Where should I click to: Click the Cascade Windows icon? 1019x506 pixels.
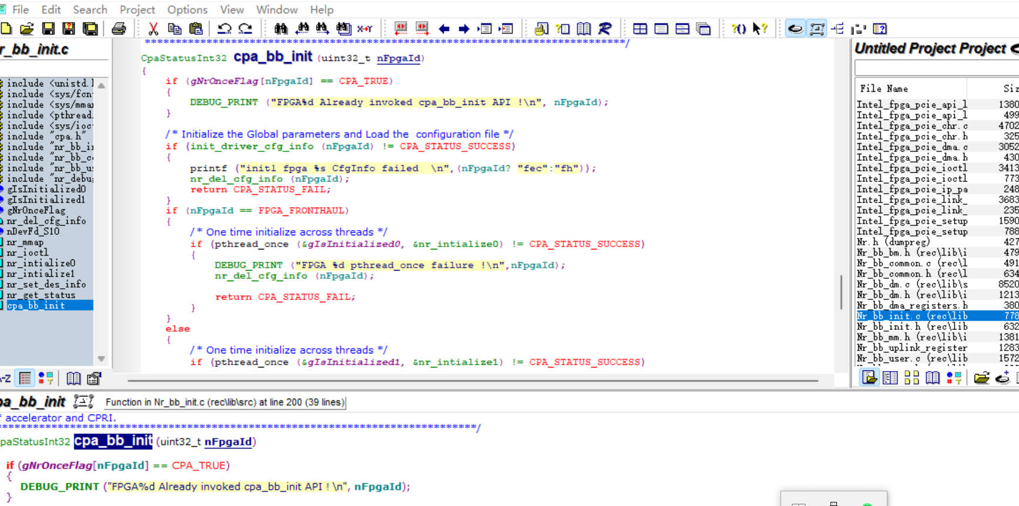point(704,28)
